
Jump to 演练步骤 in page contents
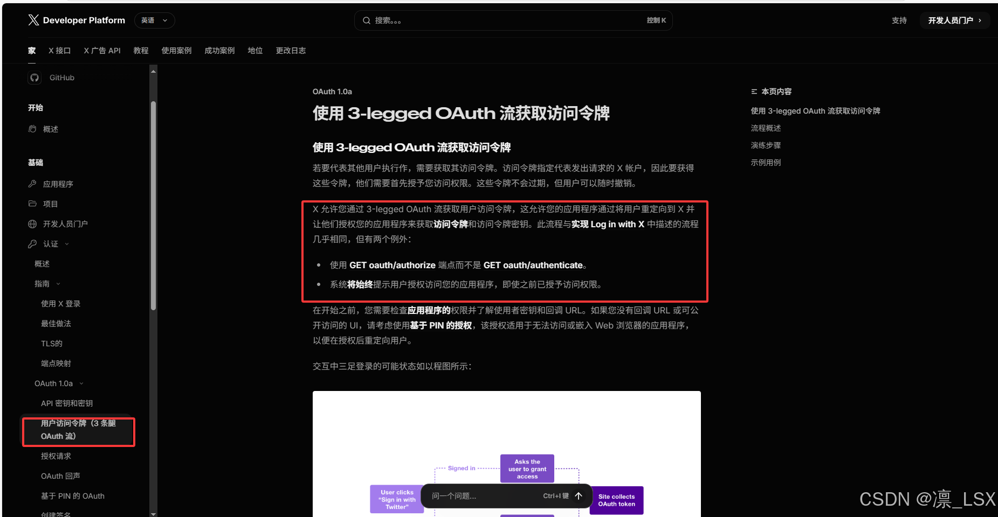pyautogui.click(x=766, y=145)
